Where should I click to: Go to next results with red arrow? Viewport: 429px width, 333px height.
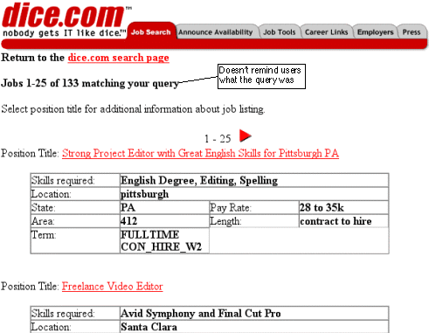tap(246, 135)
